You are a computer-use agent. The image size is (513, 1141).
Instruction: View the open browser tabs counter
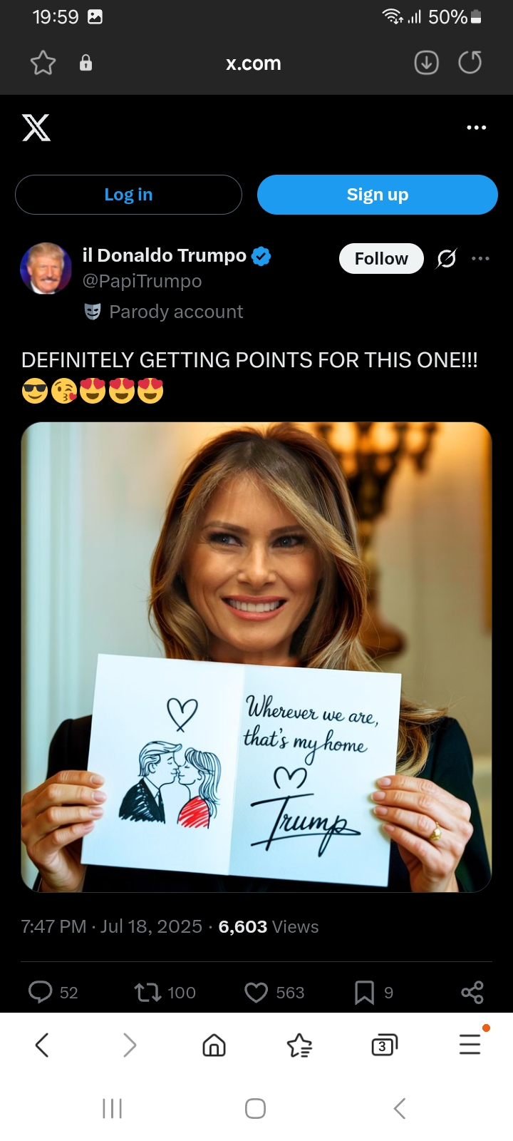[x=384, y=1045]
